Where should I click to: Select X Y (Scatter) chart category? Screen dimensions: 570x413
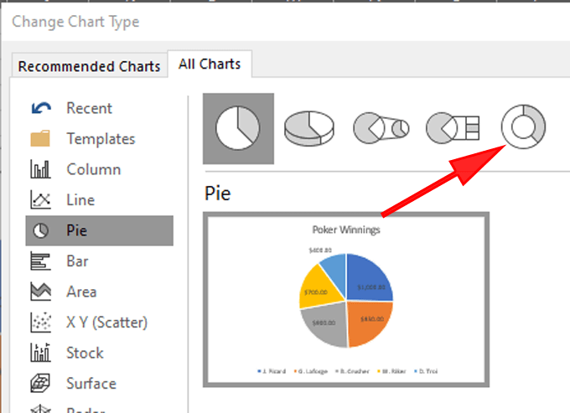click(x=106, y=323)
